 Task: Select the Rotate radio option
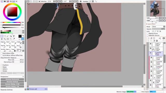click(x=2, y=71)
